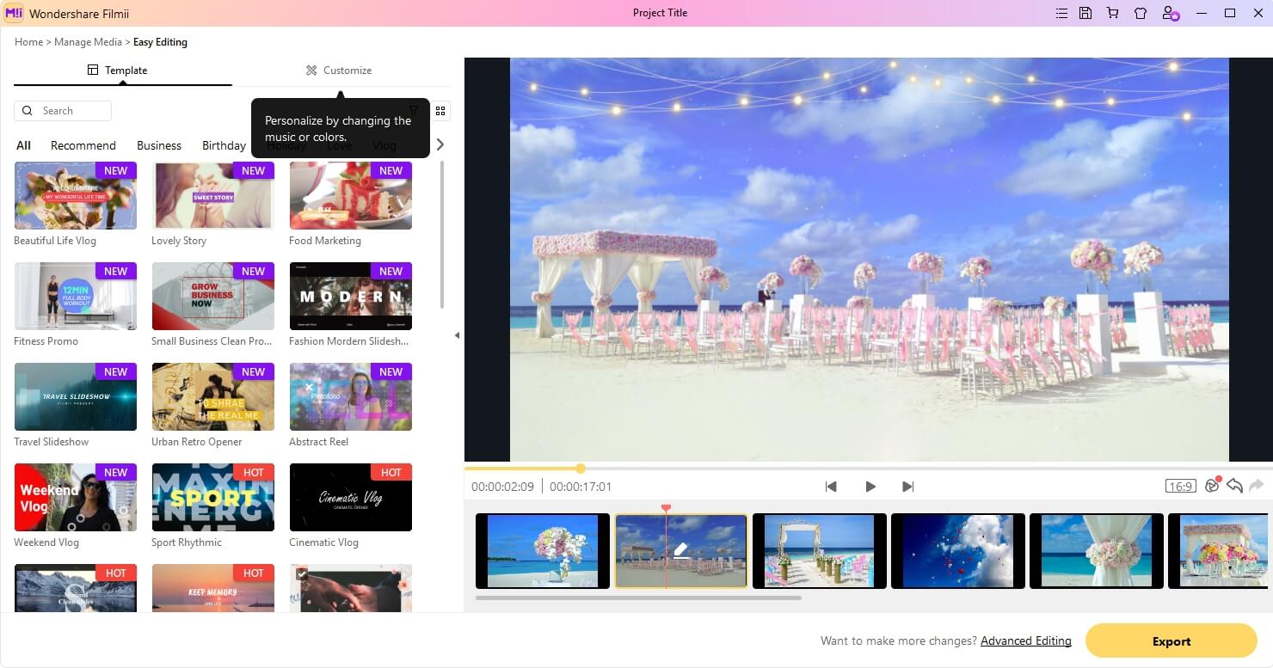Select the Cinematic Vlog template

[351, 498]
